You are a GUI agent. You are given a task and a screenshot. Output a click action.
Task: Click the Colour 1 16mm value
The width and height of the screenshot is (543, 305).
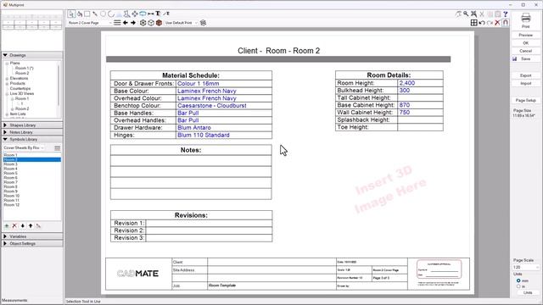point(198,84)
